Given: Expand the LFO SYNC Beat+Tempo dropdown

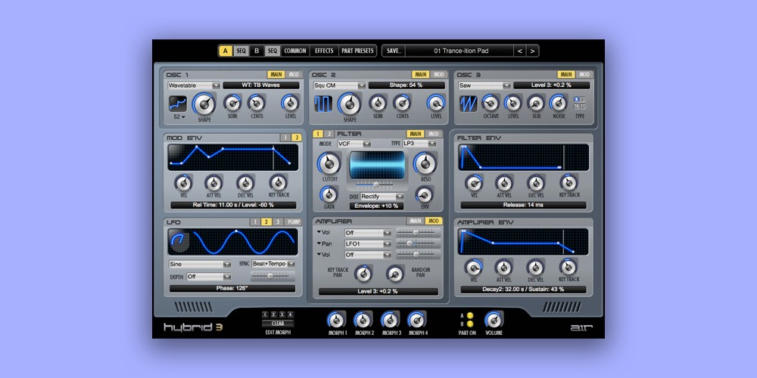Looking at the screenshot, I should 274,264.
